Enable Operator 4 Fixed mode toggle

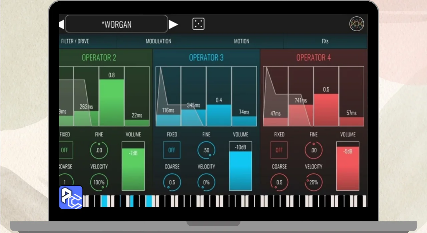[x=279, y=150]
